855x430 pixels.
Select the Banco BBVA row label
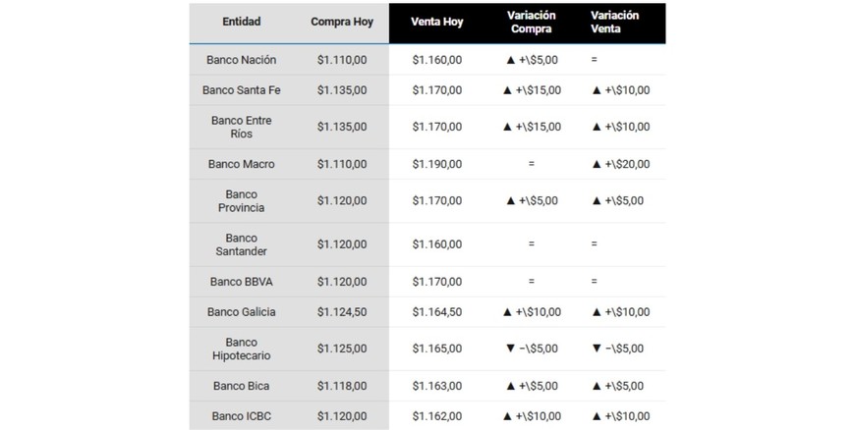click(241, 282)
